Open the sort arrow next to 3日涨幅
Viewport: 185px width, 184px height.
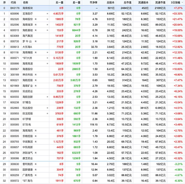(x=183, y=2)
